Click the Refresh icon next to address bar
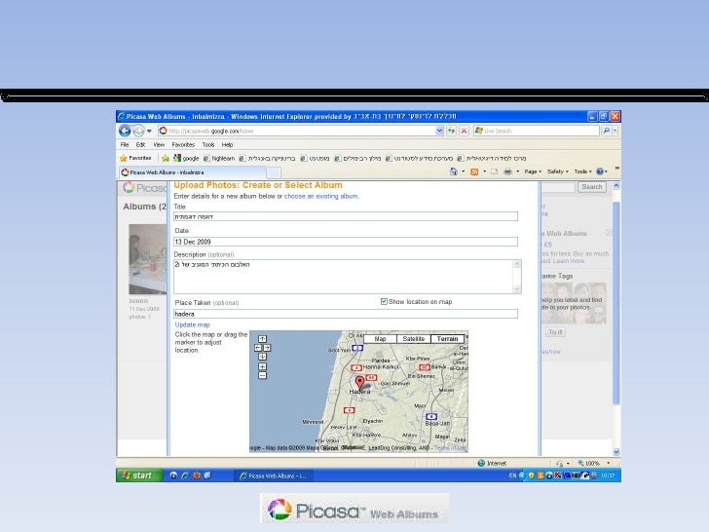This screenshot has width=709, height=532. pyautogui.click(x=451, y=131)
